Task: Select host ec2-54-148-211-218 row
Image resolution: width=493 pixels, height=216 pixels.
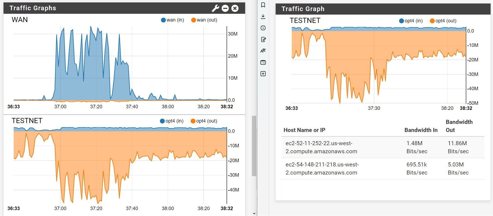Action: (x=383, y=169)
